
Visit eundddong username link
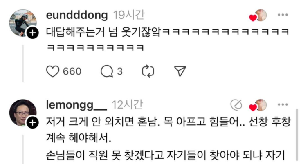pyautogui.click(x=77, y=15)
